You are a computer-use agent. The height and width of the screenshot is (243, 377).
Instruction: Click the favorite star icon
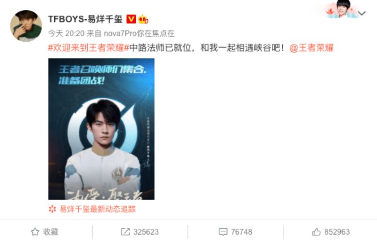click(35, 232)
